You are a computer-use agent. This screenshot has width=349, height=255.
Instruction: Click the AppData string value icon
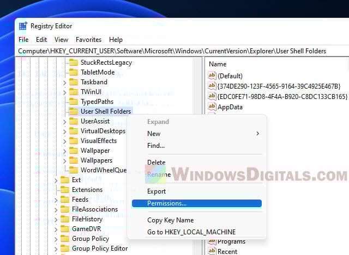[x=212, y=107]
